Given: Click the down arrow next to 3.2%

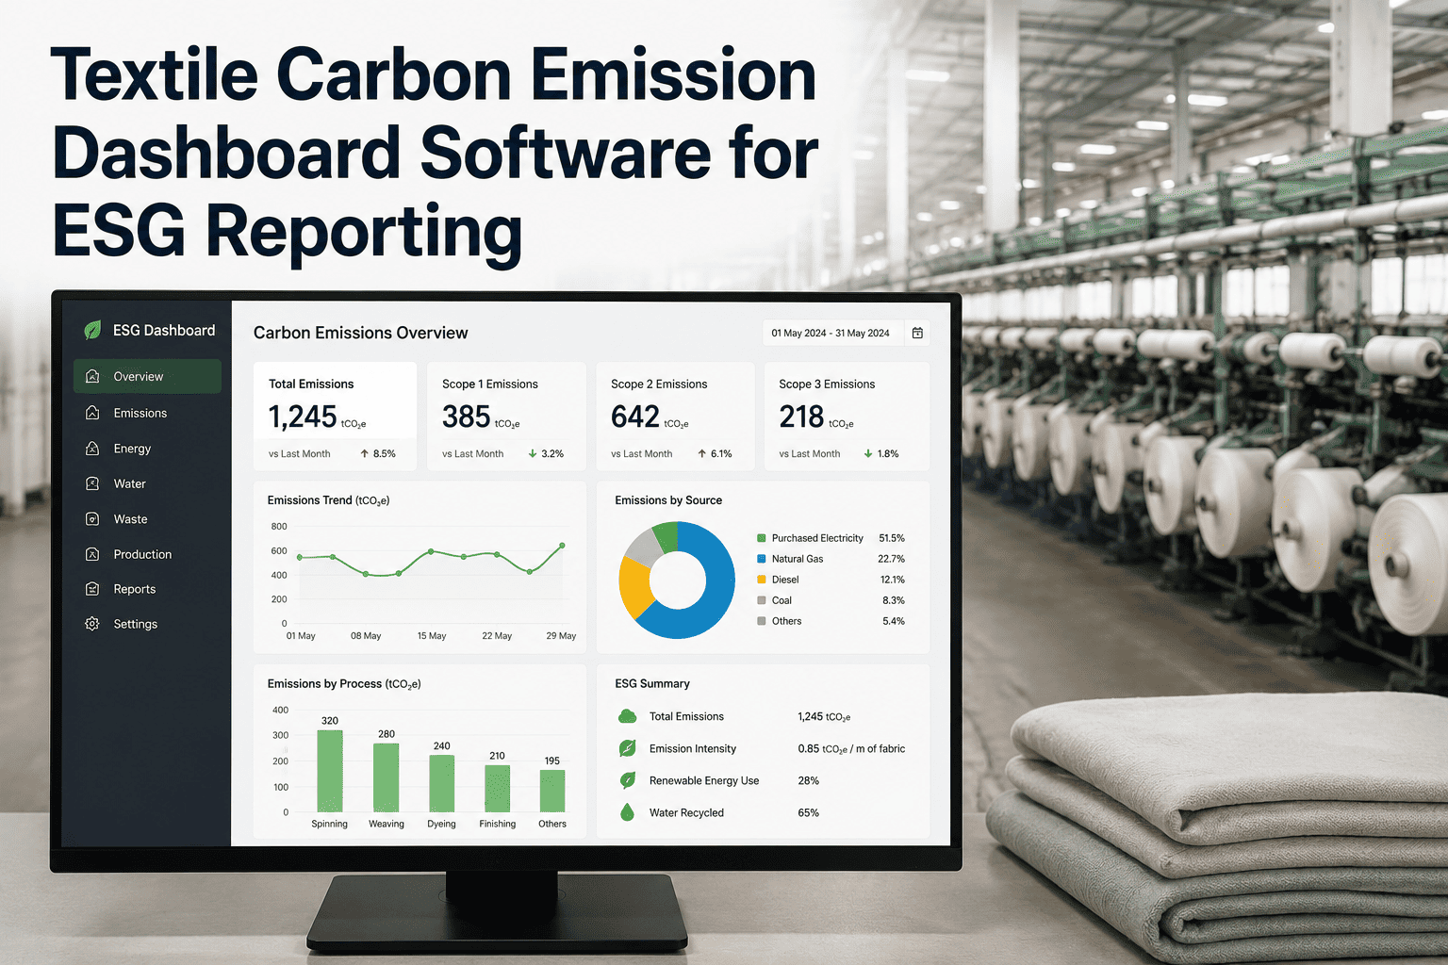Looking at the screenshot, I should point(533,453).
